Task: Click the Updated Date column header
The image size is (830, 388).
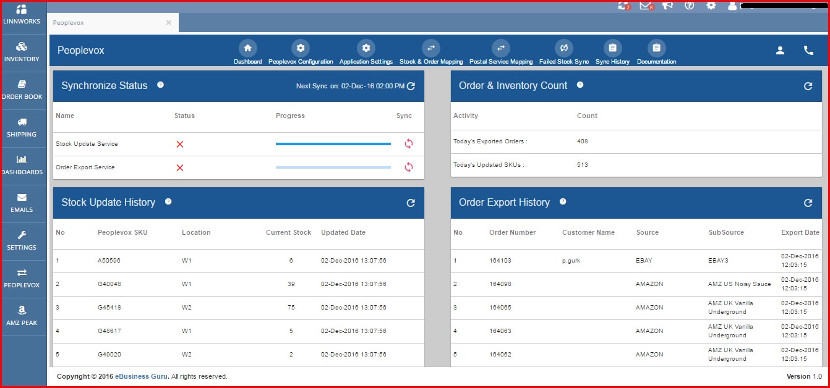Action: click(x=343, y=233)
